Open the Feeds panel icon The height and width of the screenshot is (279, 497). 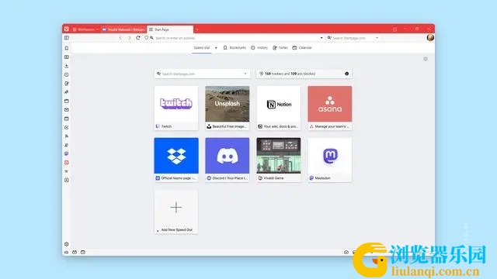pyautogui.click(x=67, y=136)
